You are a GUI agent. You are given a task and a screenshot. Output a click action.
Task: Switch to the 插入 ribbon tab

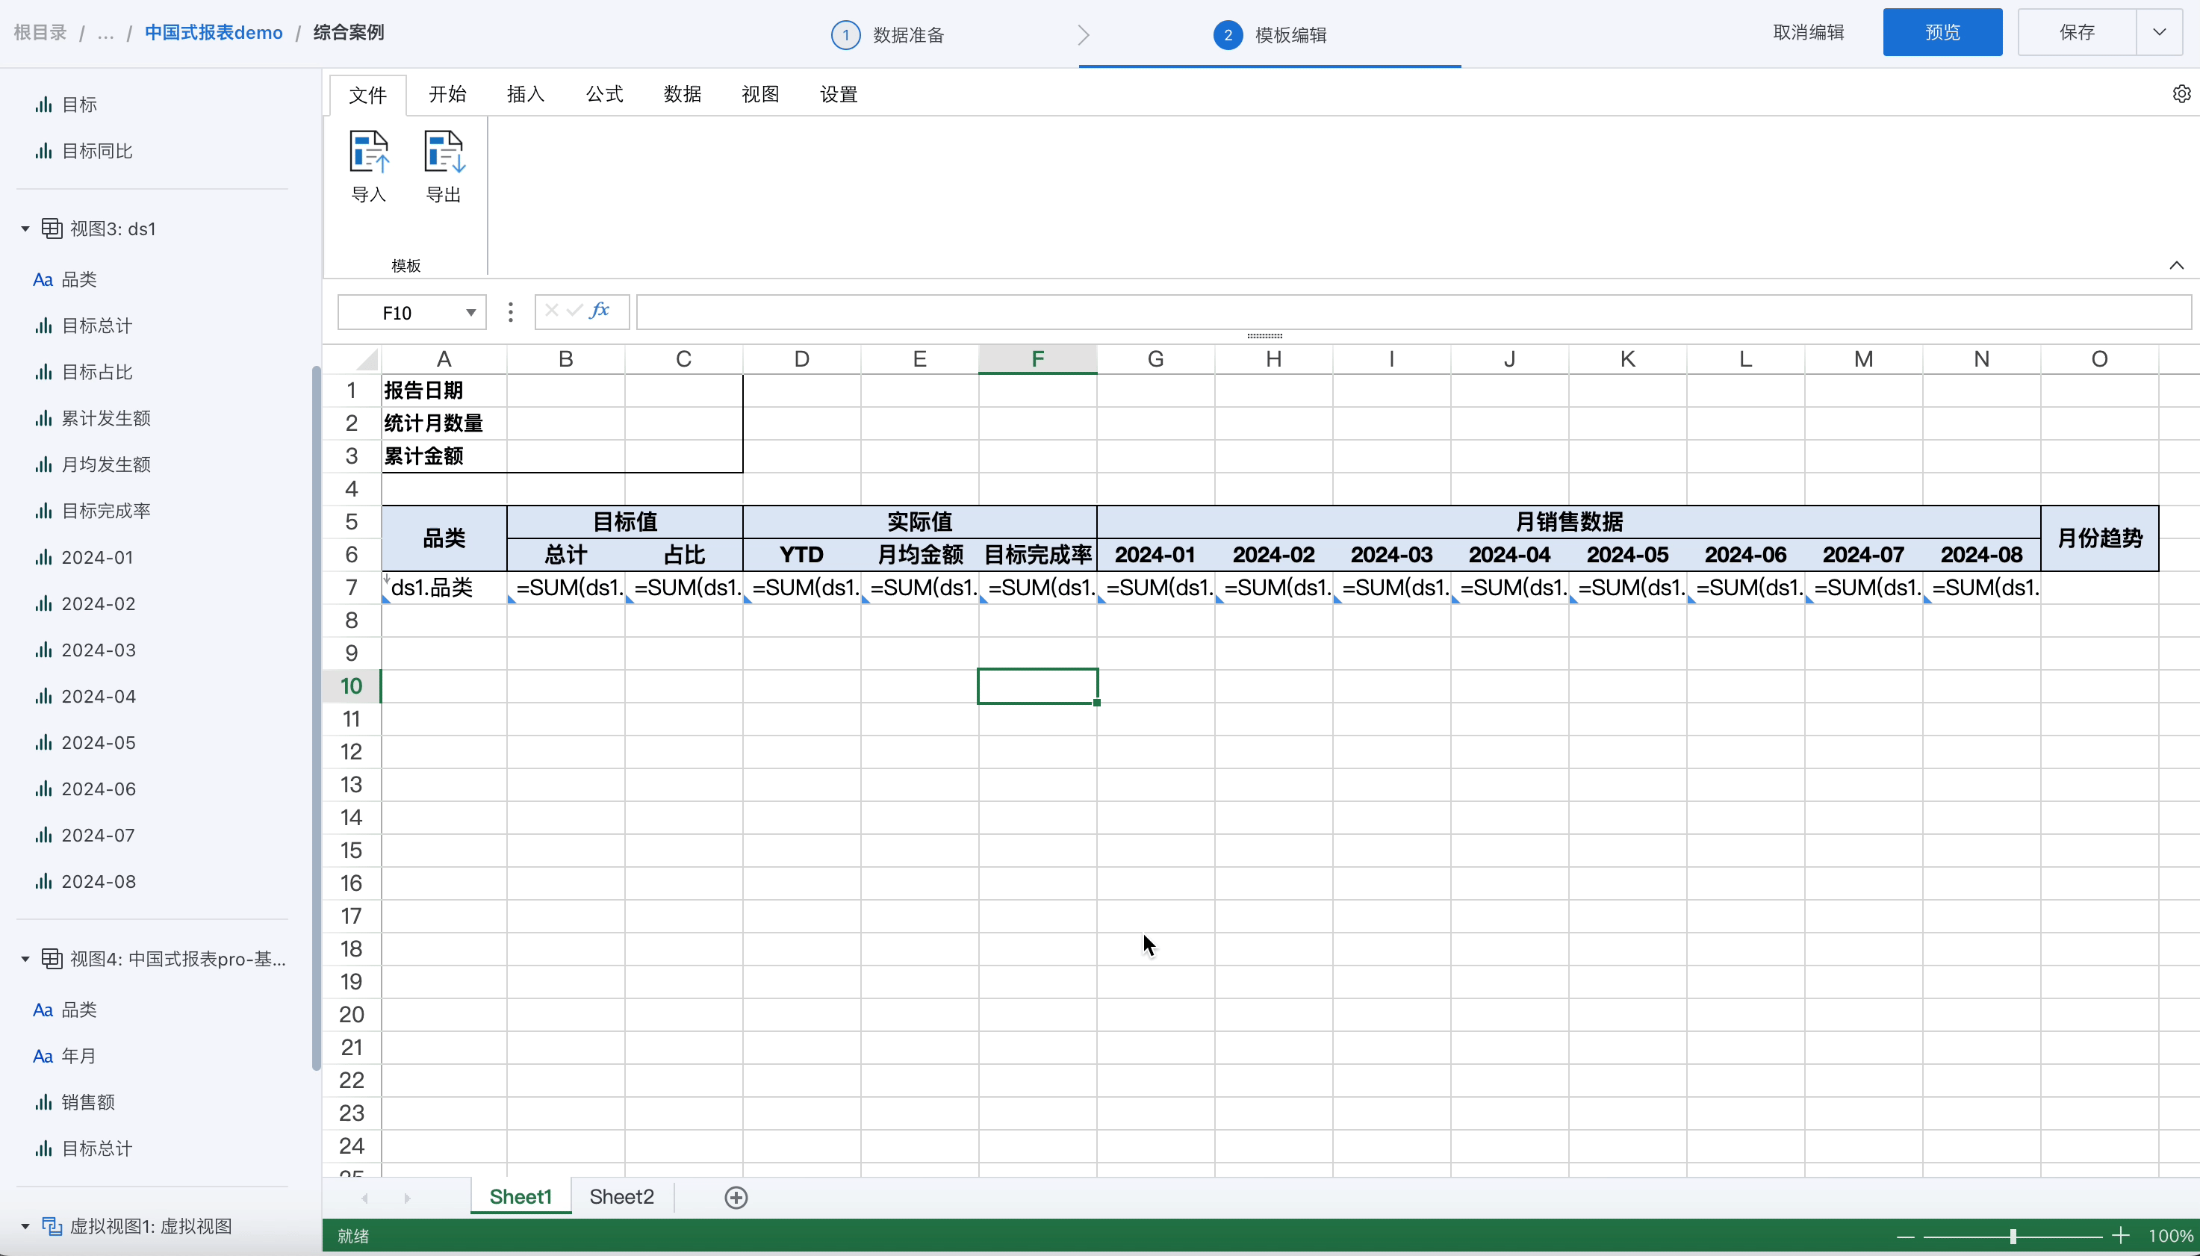[x=526, y=94]
